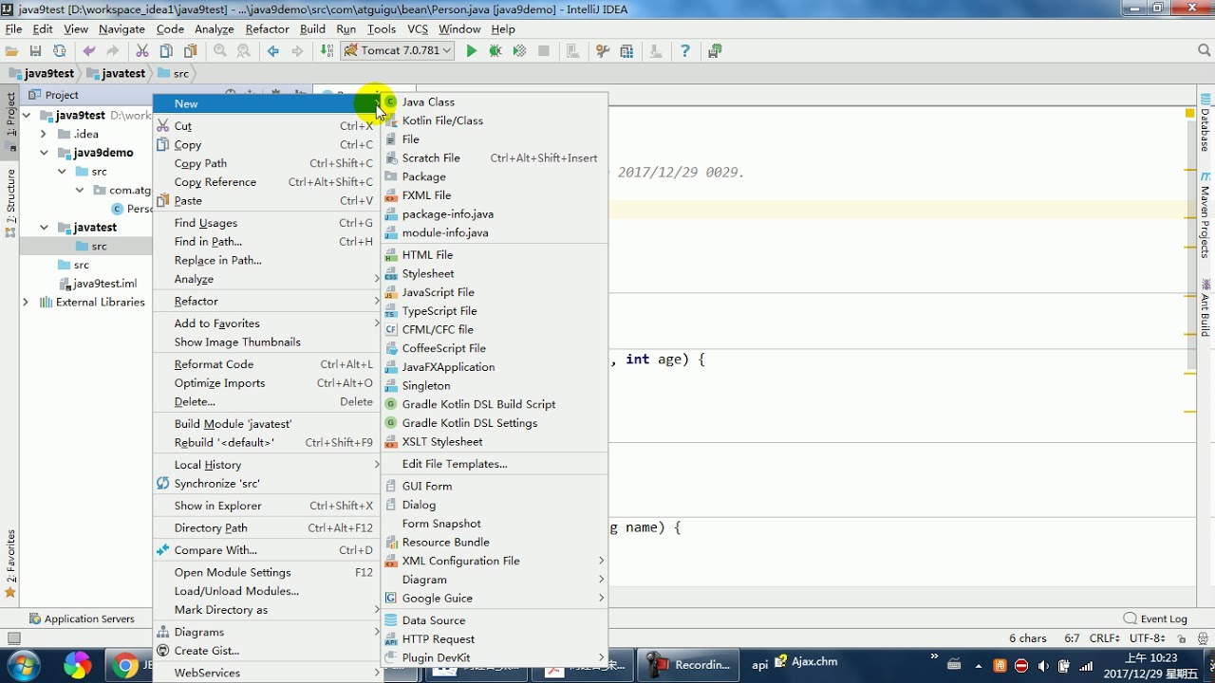Expand the Google Guice submenu
The width and height of the screenshot is (1215, 683).
[495, 599]
